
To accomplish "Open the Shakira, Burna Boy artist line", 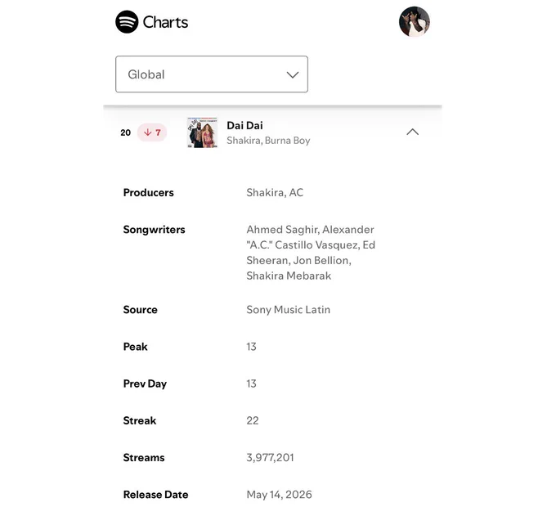I will 268,141.
